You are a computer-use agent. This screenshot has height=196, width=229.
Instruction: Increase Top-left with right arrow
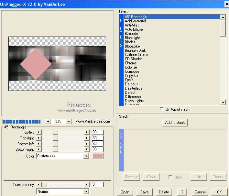87,132
